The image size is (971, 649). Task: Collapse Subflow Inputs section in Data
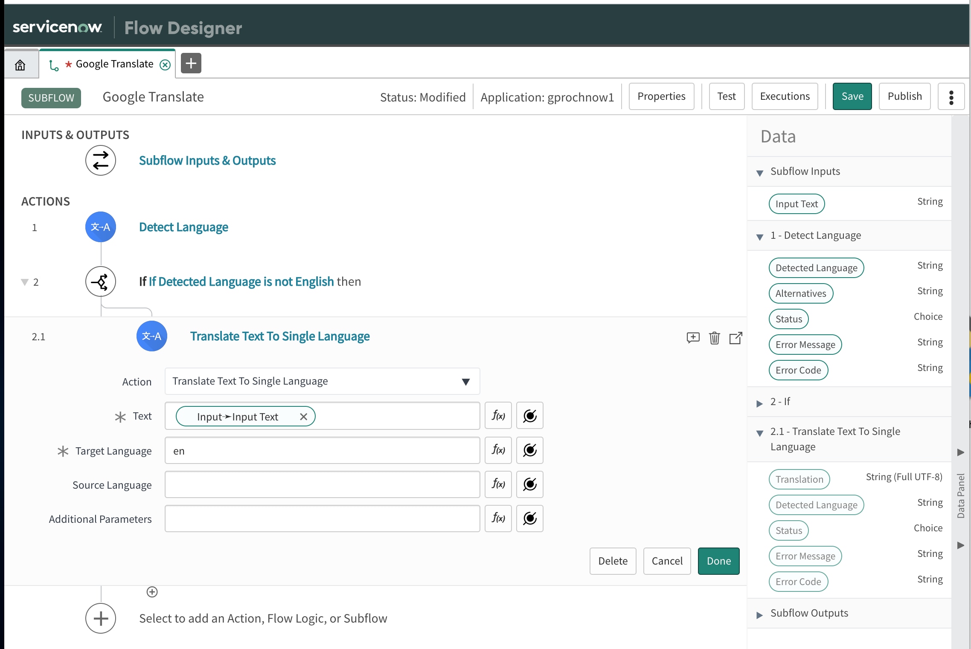[759, 173]
